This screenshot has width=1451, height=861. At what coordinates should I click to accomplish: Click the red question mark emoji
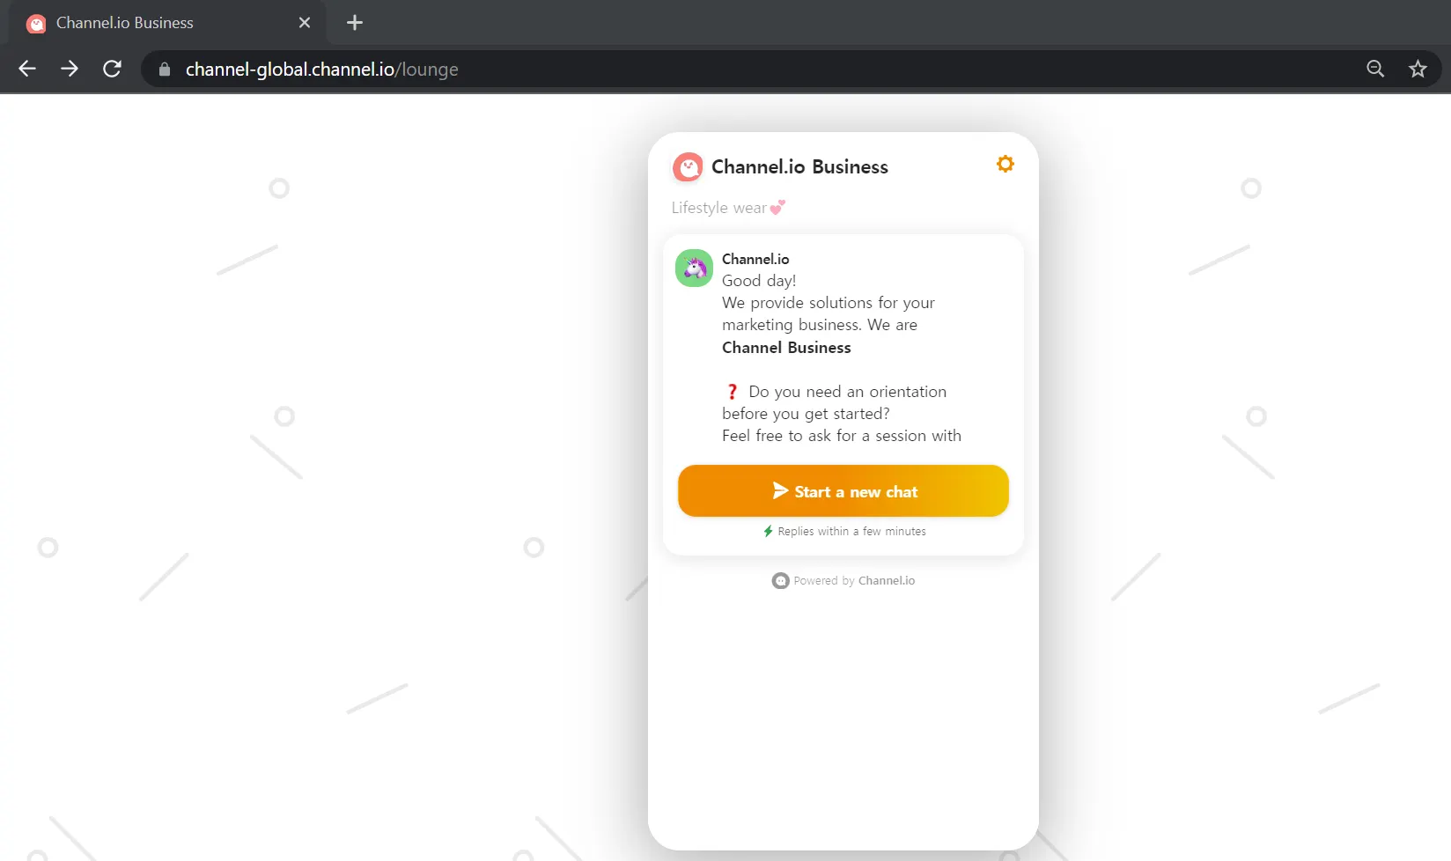pos(732,392)
